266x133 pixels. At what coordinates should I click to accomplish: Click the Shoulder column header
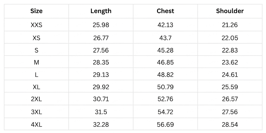tap(230, 11)
